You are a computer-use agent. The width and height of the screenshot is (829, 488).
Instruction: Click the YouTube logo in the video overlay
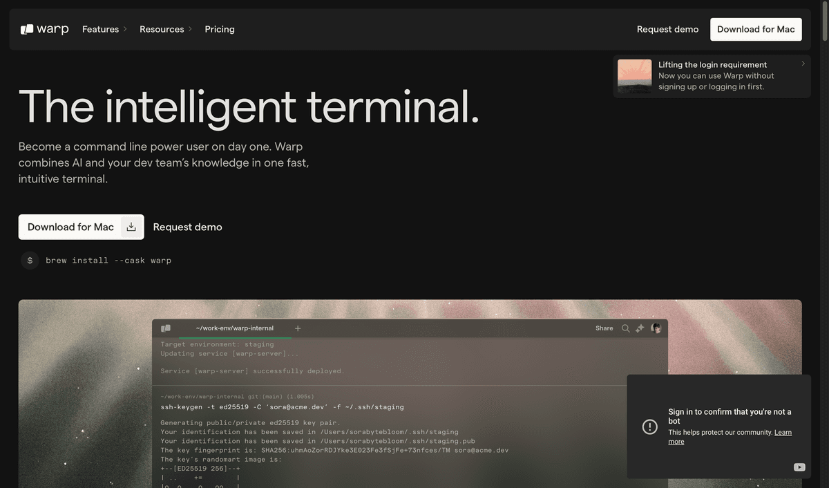click(799, 467)
